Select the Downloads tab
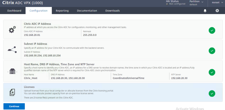Image resolution: width=225 pixels, height=110 pixels. point(112,11)
